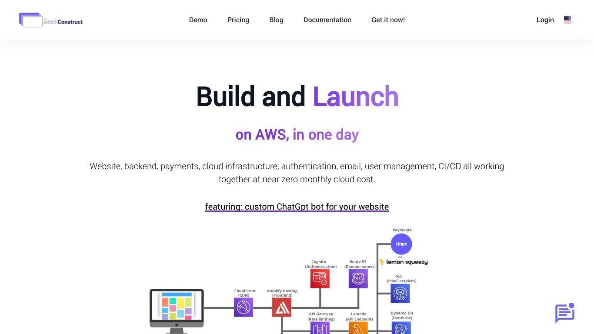
Task: Click the Dynamo DB database icon
Action: pos(400,328)
